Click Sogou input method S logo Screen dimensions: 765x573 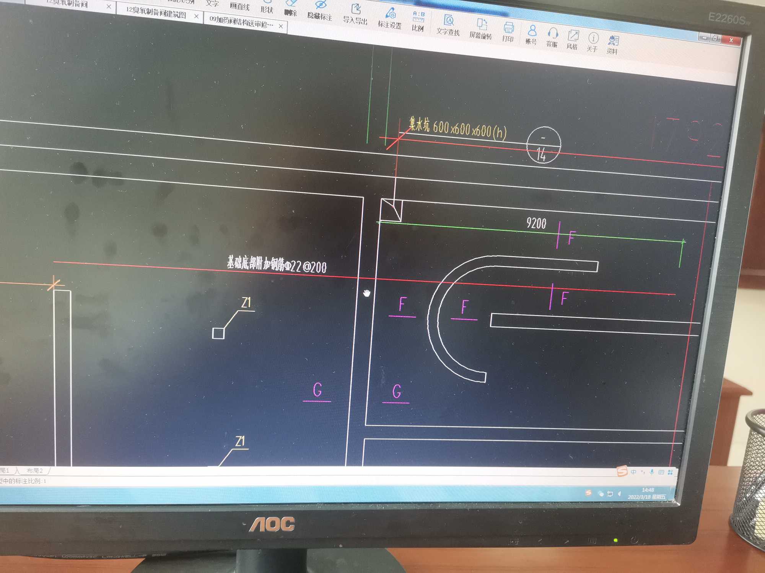(622, 471)
